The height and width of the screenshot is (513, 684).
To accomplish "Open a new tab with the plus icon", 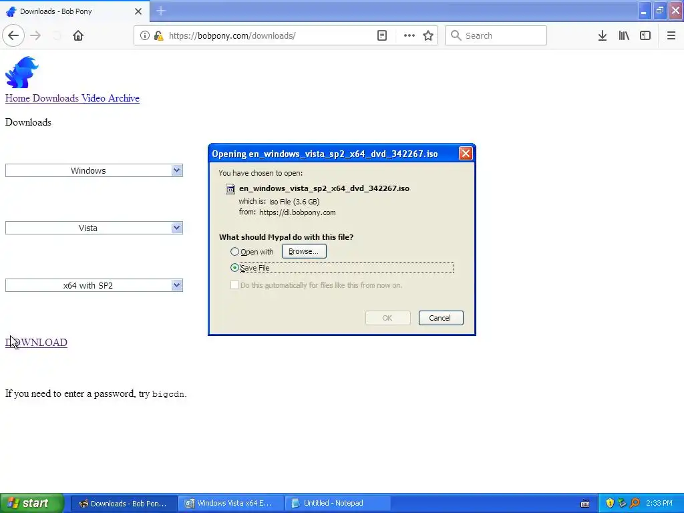I will point(161,11).
